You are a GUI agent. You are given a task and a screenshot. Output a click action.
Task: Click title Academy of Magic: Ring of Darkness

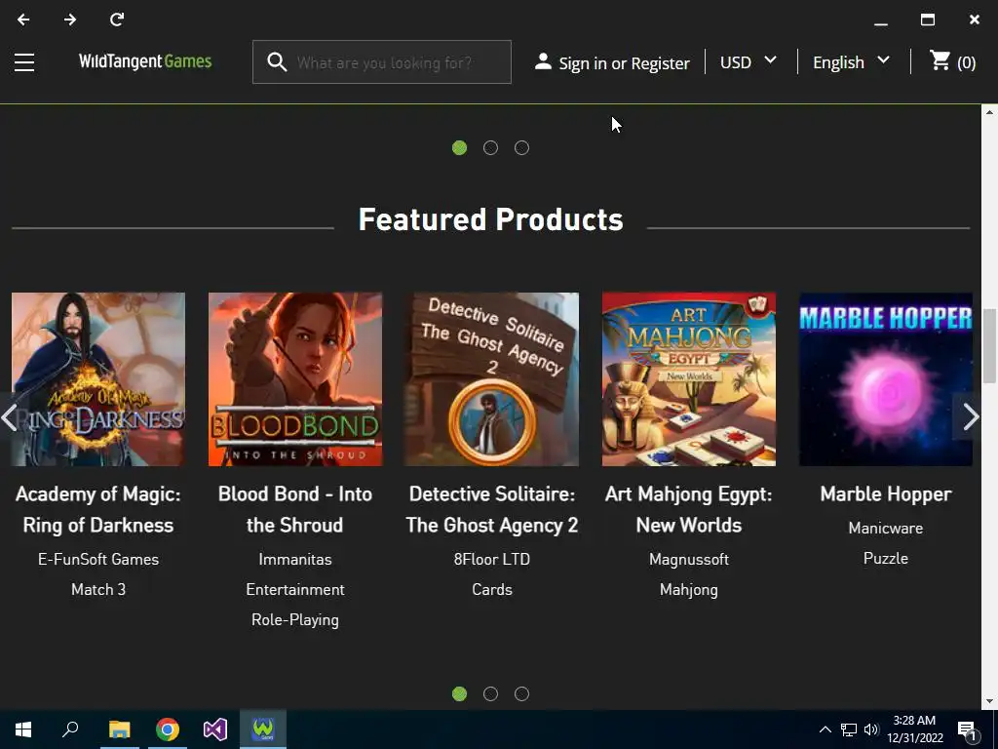98,509
